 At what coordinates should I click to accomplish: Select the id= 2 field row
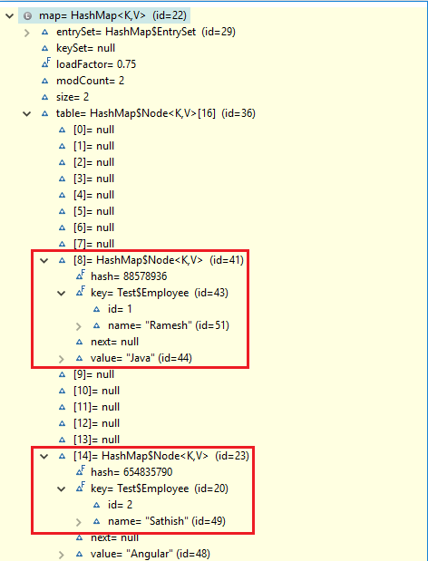pos(121,505)
